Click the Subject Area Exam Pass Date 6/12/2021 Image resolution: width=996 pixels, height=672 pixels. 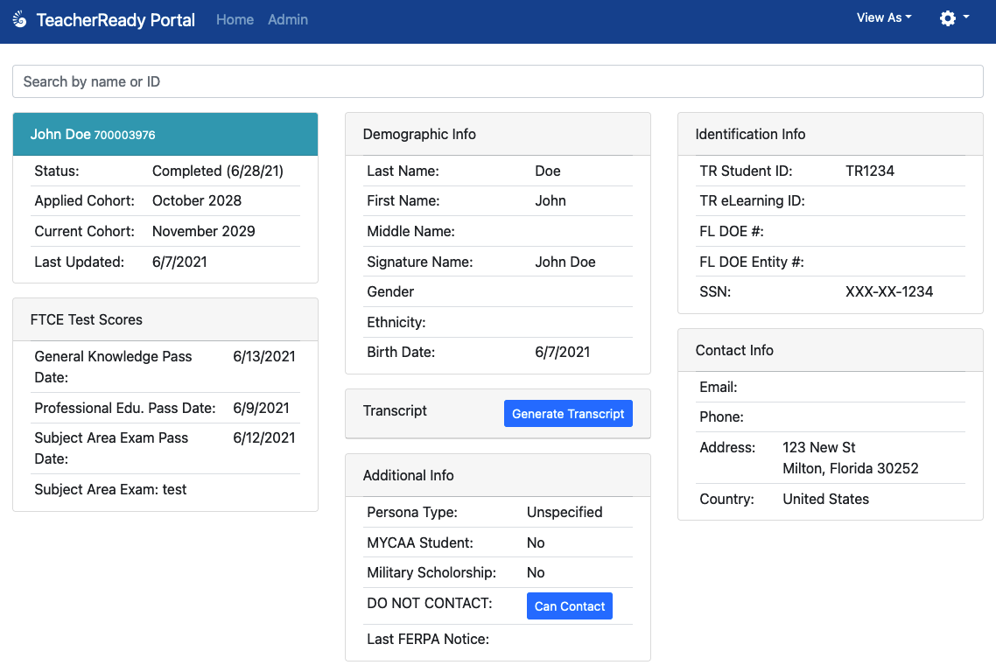tap(264, 437)
